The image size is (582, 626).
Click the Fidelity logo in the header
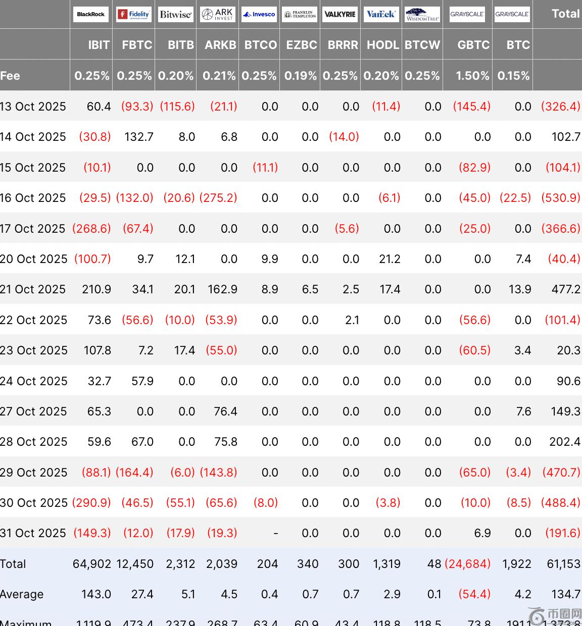pos(134,14)
